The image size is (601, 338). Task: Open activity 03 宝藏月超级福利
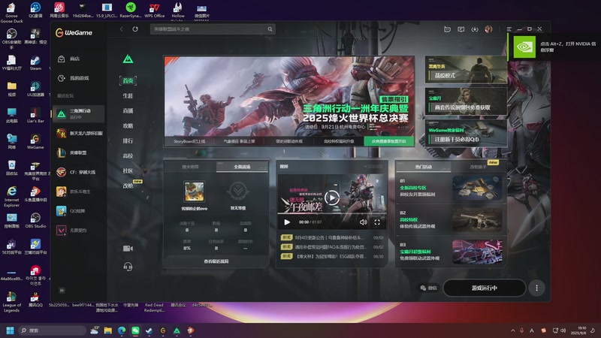(x=451, y=252)
